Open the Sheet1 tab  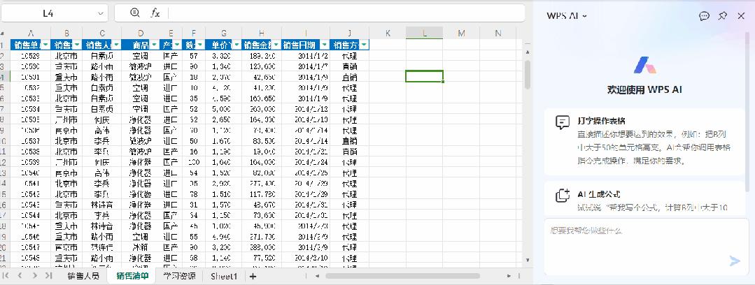(x=224, y=277)
